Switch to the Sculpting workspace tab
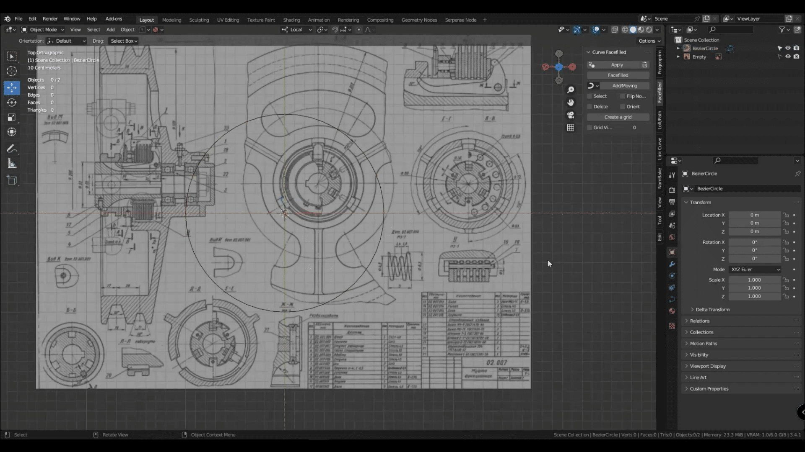 pyautogui.click(x=199, y=20)
